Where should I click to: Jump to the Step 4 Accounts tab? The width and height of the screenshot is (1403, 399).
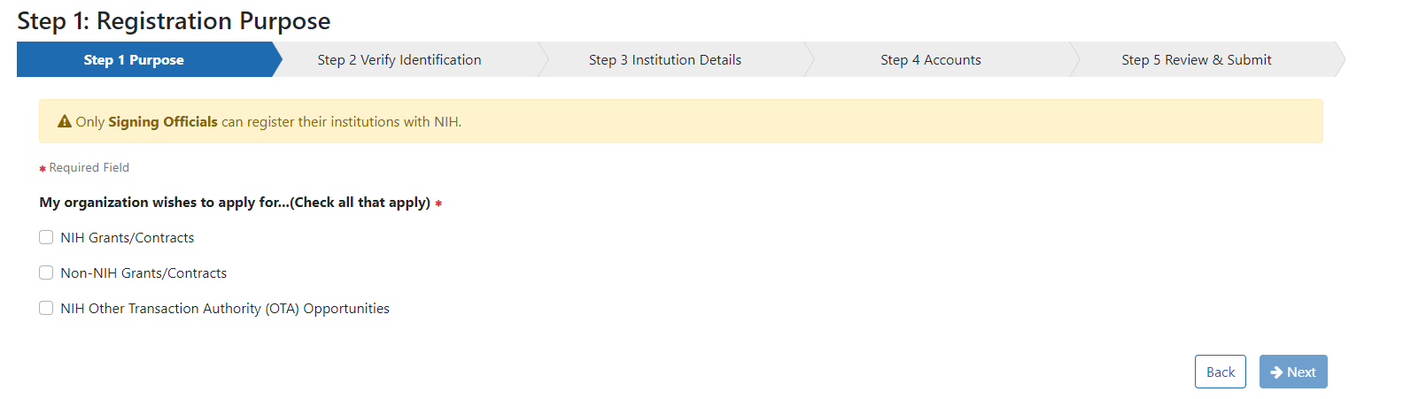(931, 60)
